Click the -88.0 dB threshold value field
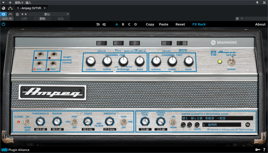 tap(40, 129)
